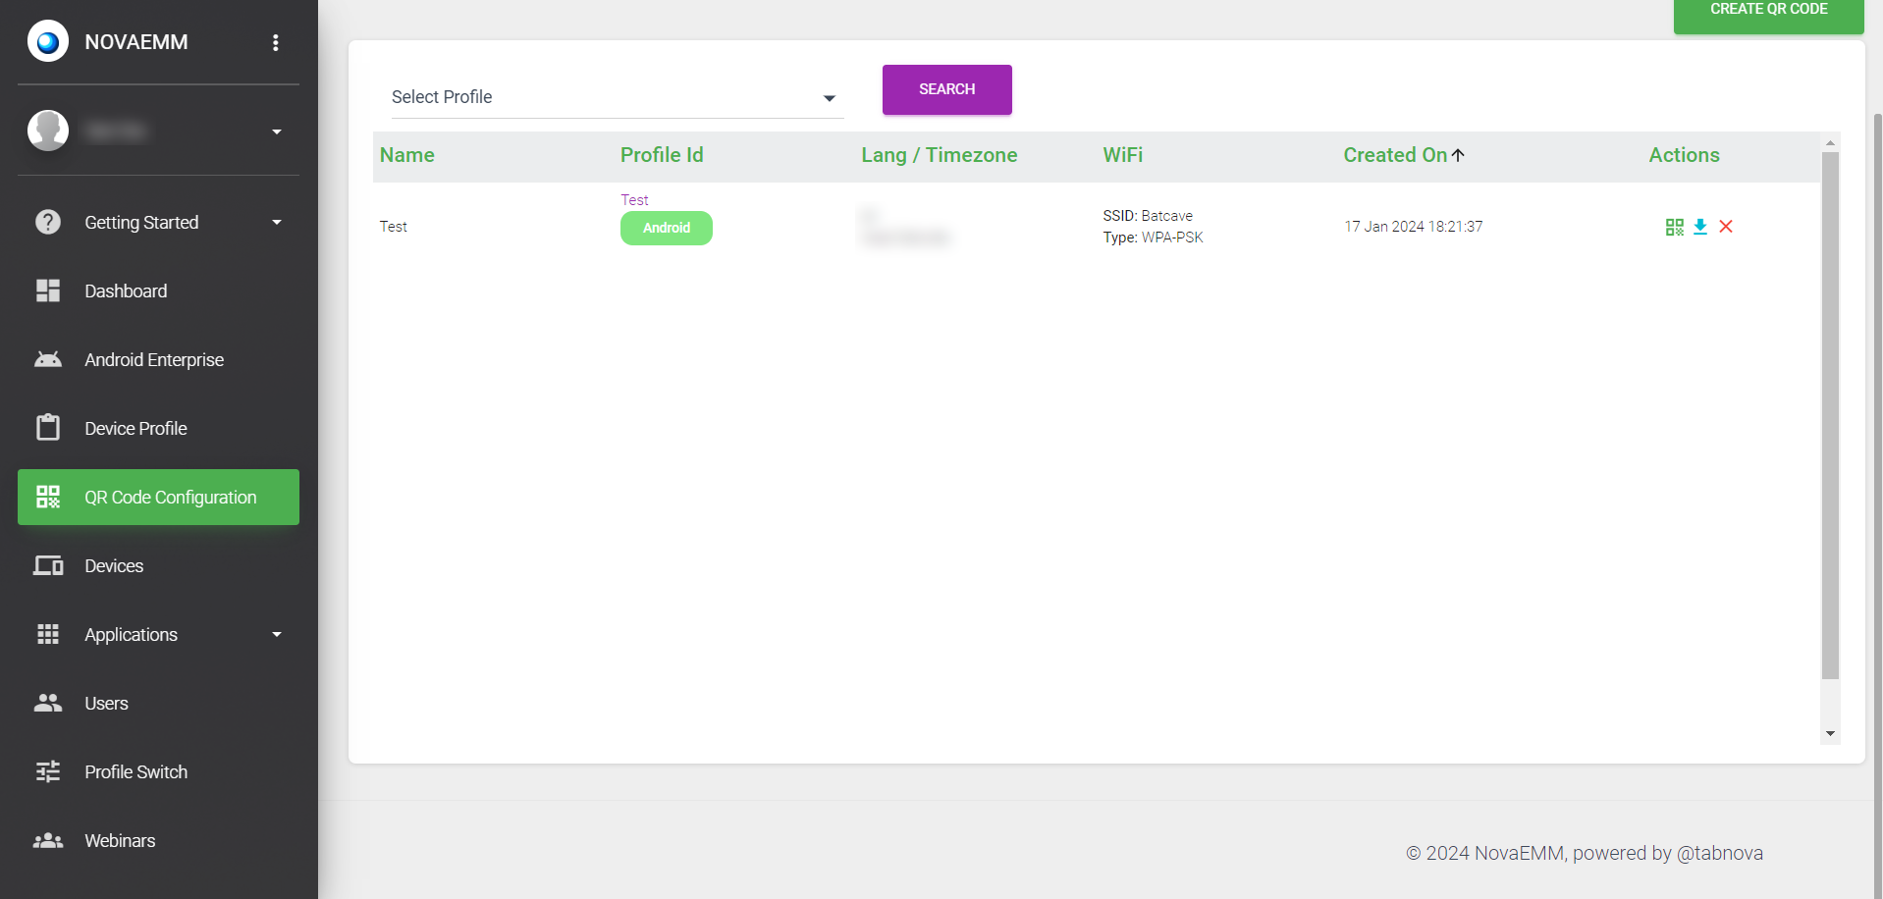Download the Test QR code configuration
This screenshot has width=1883, height=899.
(x=1700, y=227)
